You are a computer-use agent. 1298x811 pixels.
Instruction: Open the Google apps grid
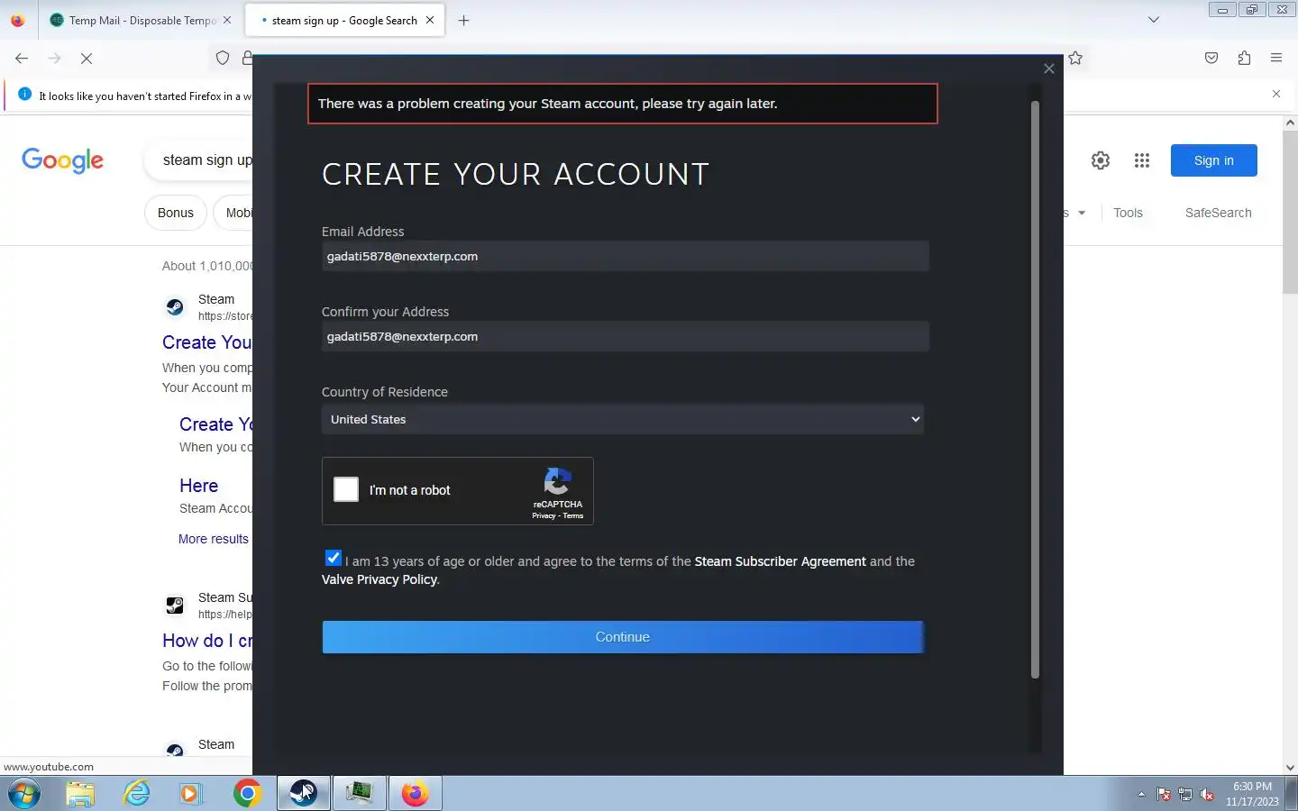[1142, 160]
